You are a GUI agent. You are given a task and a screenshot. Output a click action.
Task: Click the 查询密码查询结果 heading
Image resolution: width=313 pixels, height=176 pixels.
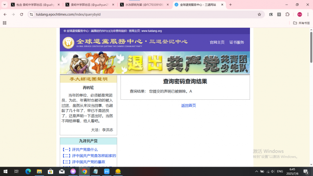[185, 81]
